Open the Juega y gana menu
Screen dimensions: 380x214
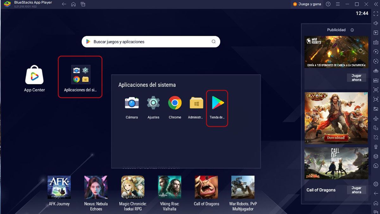(x=307, y=4)
